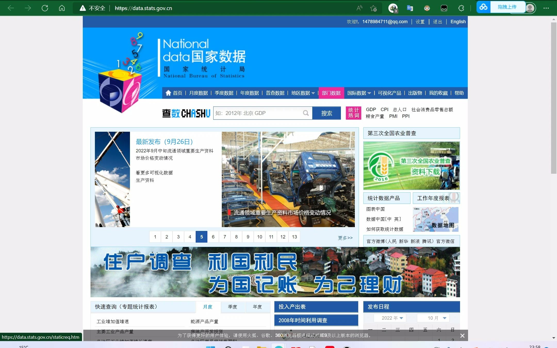Click the magnifier icon in search box

point(306,113)
